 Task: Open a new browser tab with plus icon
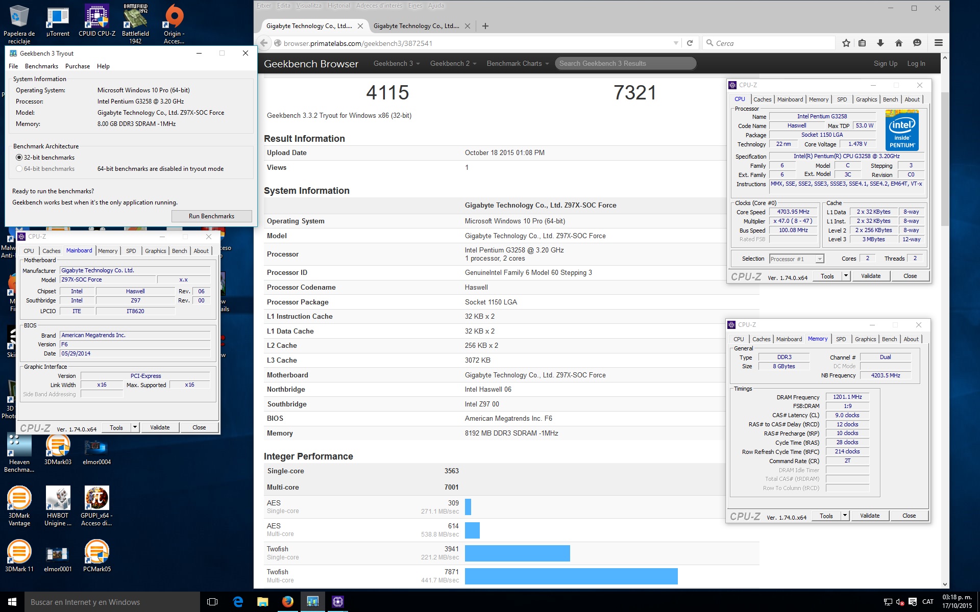(485, 26)
